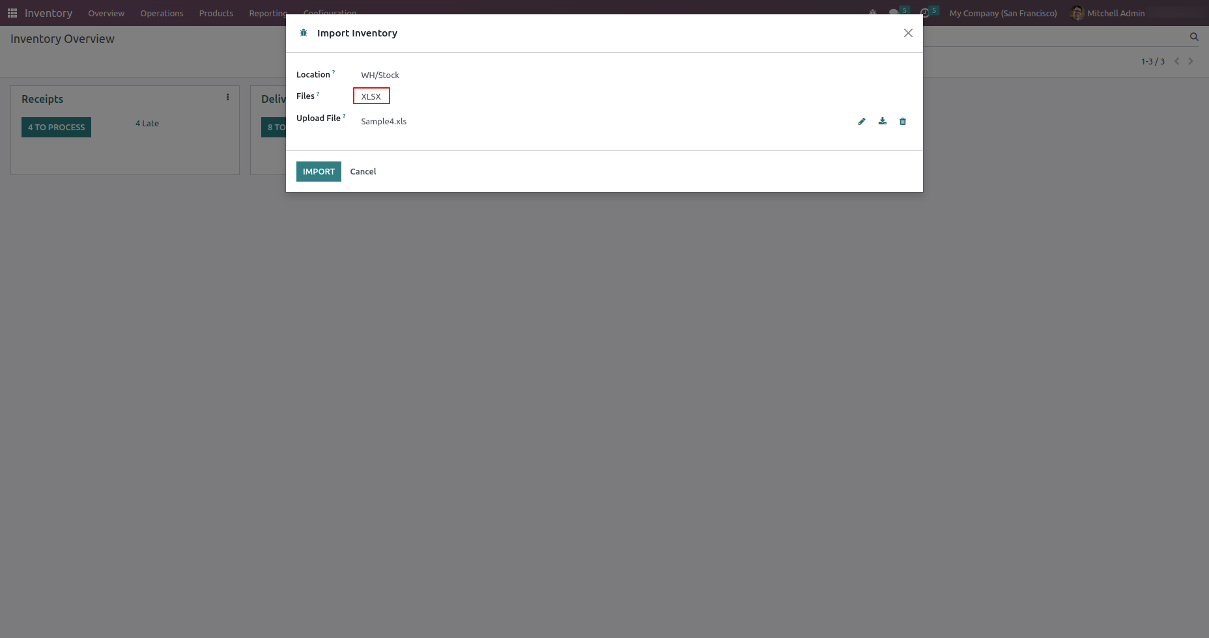The image size is (1209, 638).
Task: Close the Import Inventory dialog
Action: point(908,33)
